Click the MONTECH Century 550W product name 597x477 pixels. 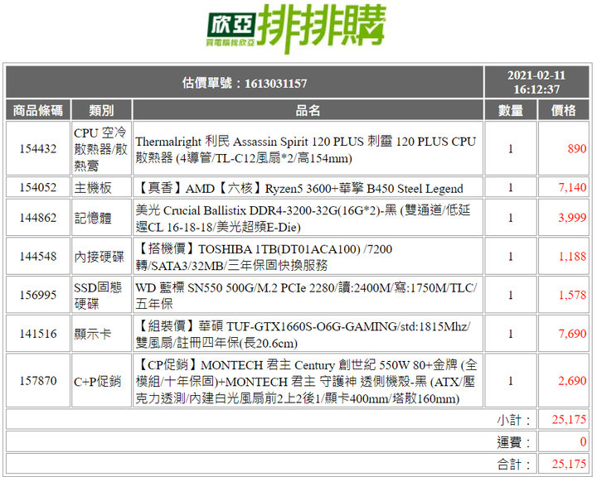coord(306,381)
